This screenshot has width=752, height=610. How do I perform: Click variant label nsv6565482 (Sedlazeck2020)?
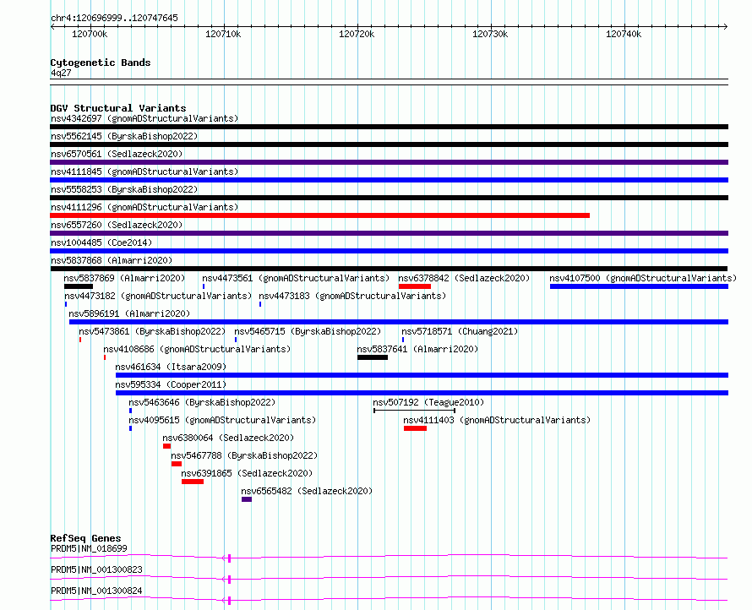pyautogui.click(x=307, y=491)
